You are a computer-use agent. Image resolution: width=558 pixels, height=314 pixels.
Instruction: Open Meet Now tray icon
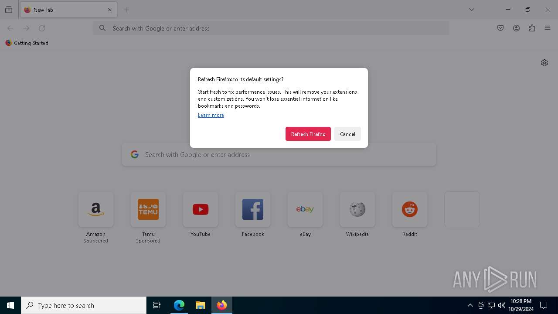(481, 305)
